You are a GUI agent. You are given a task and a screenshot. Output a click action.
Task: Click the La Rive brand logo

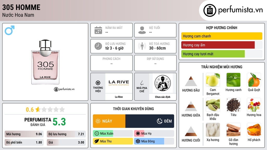click(119, 83)
